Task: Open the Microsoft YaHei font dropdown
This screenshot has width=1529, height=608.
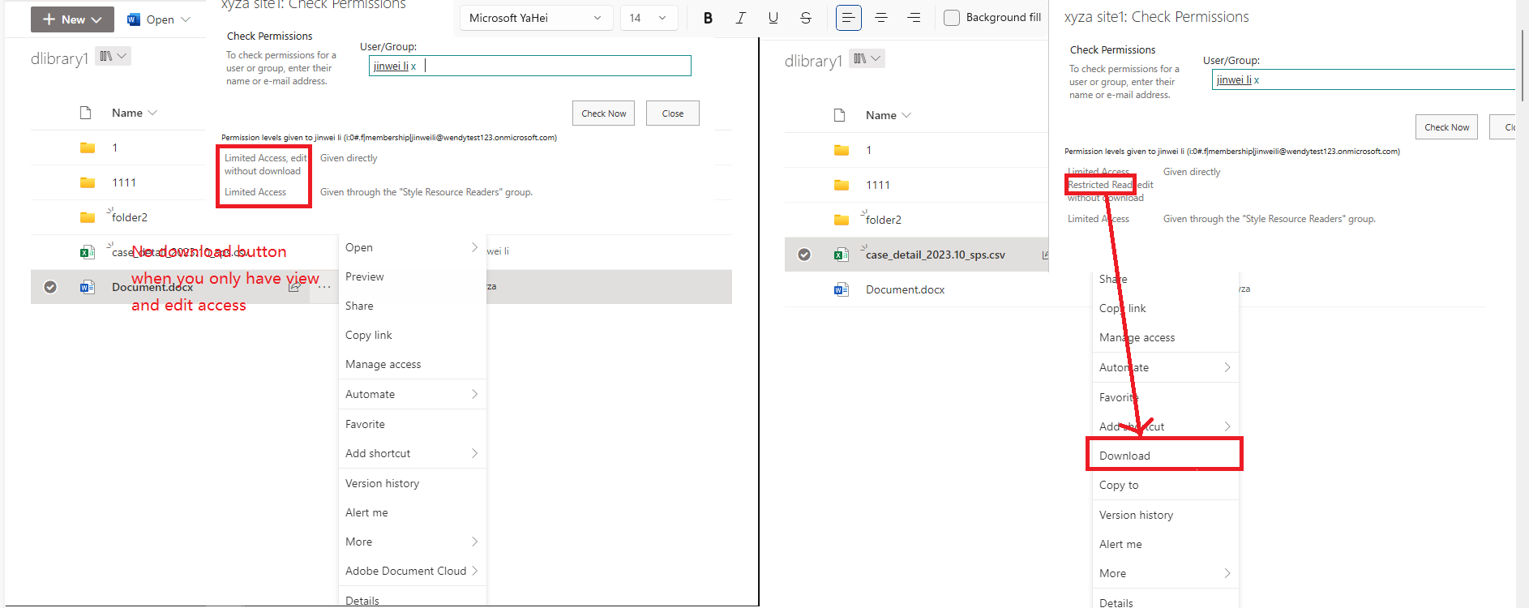Action: tap(536, 18)
